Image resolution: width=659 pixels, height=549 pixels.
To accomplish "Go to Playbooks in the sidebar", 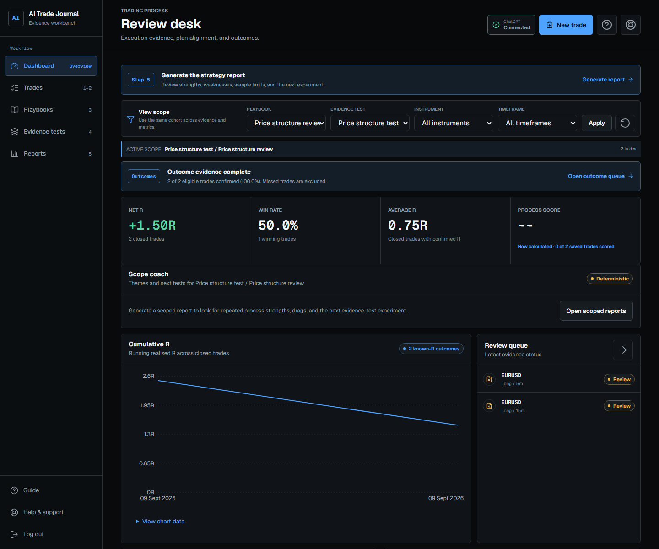I will [51, 110].
